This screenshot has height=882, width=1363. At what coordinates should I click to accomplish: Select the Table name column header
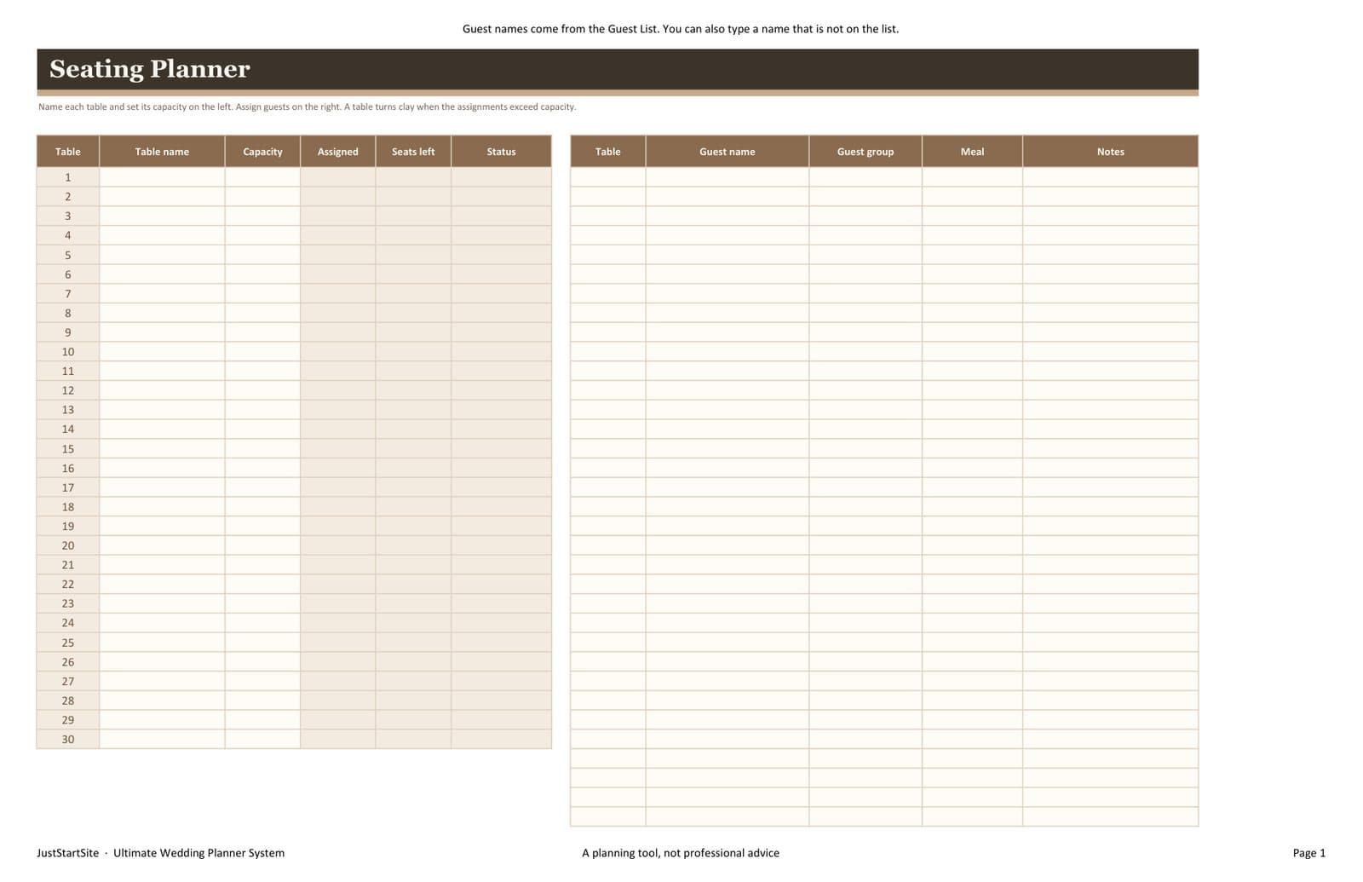pyautogui.click(x=162, y=152)
